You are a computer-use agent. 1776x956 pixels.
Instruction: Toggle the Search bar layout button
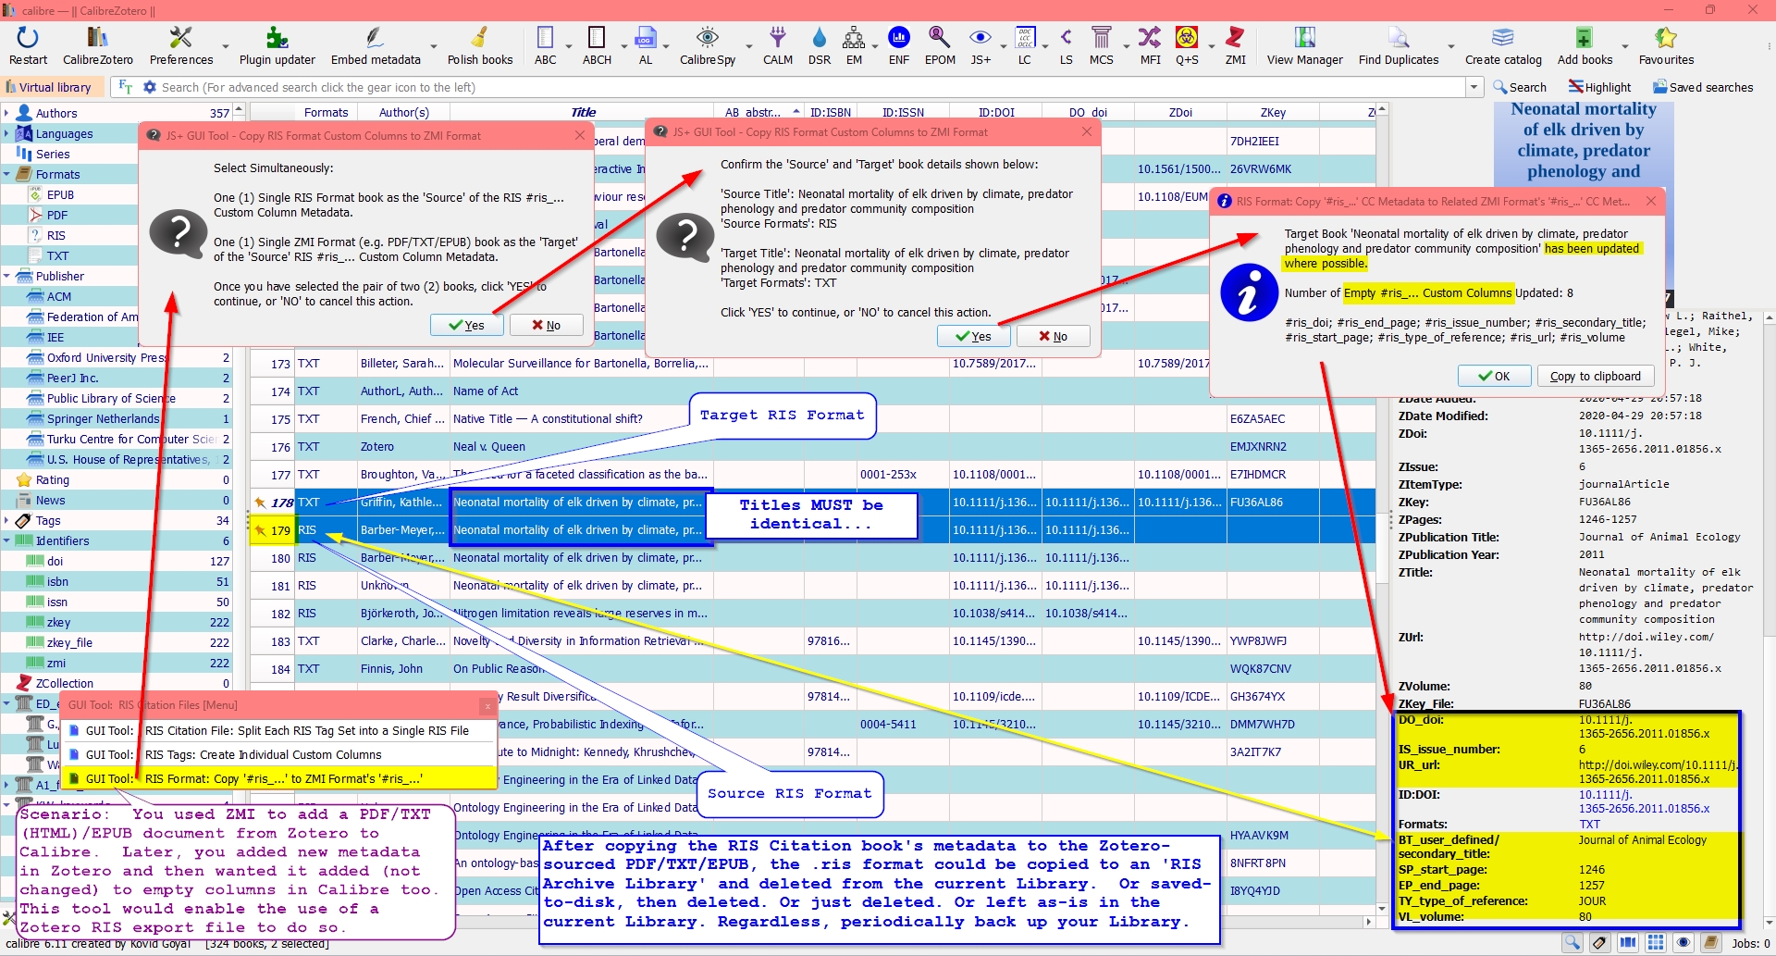tap(1572, 943)
